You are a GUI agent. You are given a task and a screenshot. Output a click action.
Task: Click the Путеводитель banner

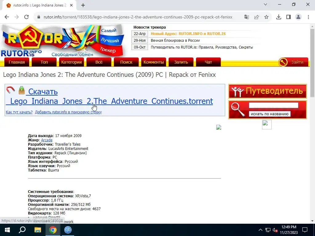(x=268, y=91)
